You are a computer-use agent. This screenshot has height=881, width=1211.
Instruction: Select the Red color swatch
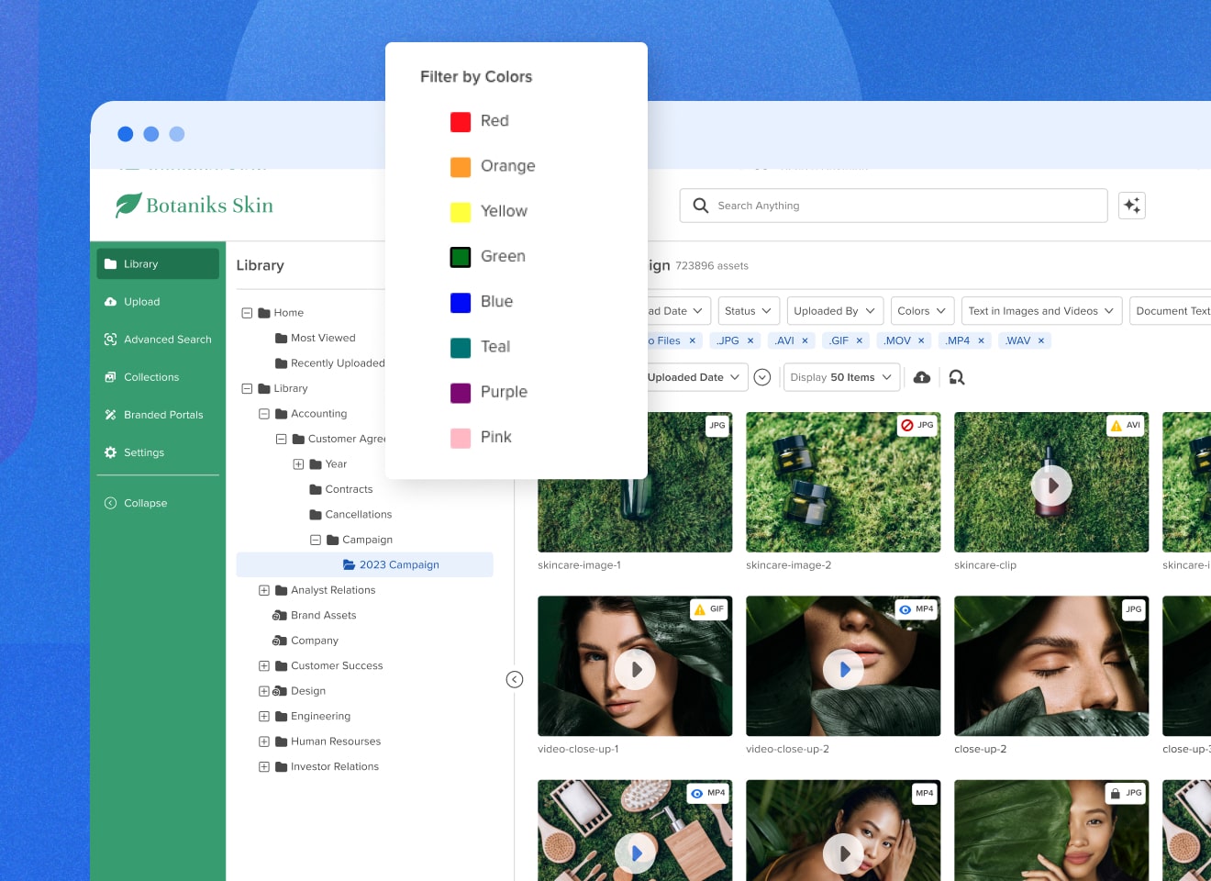(461, 121)
